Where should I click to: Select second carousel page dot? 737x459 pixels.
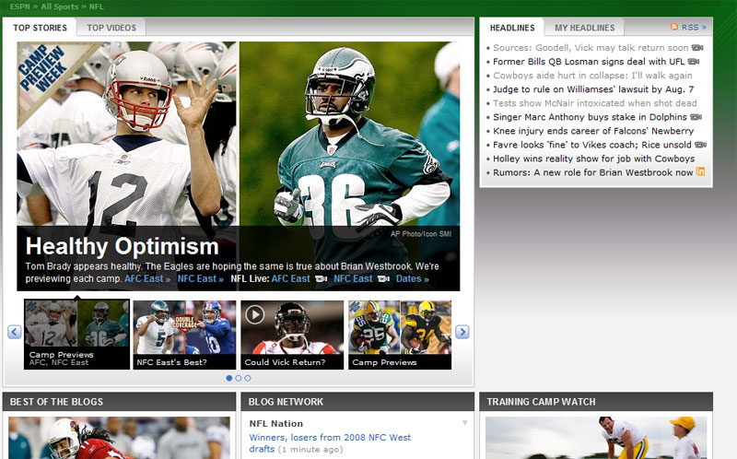point(239,378)
